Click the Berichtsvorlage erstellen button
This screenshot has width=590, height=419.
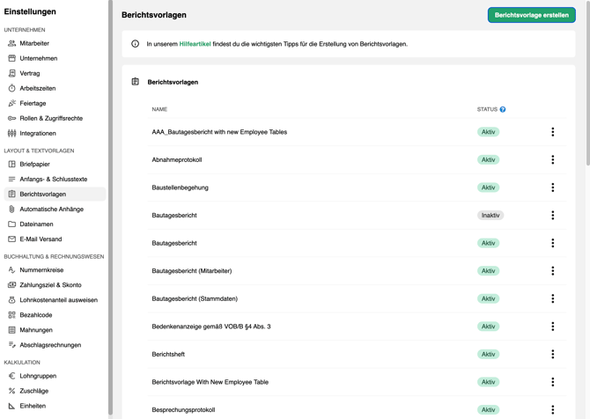pos(532,15)
